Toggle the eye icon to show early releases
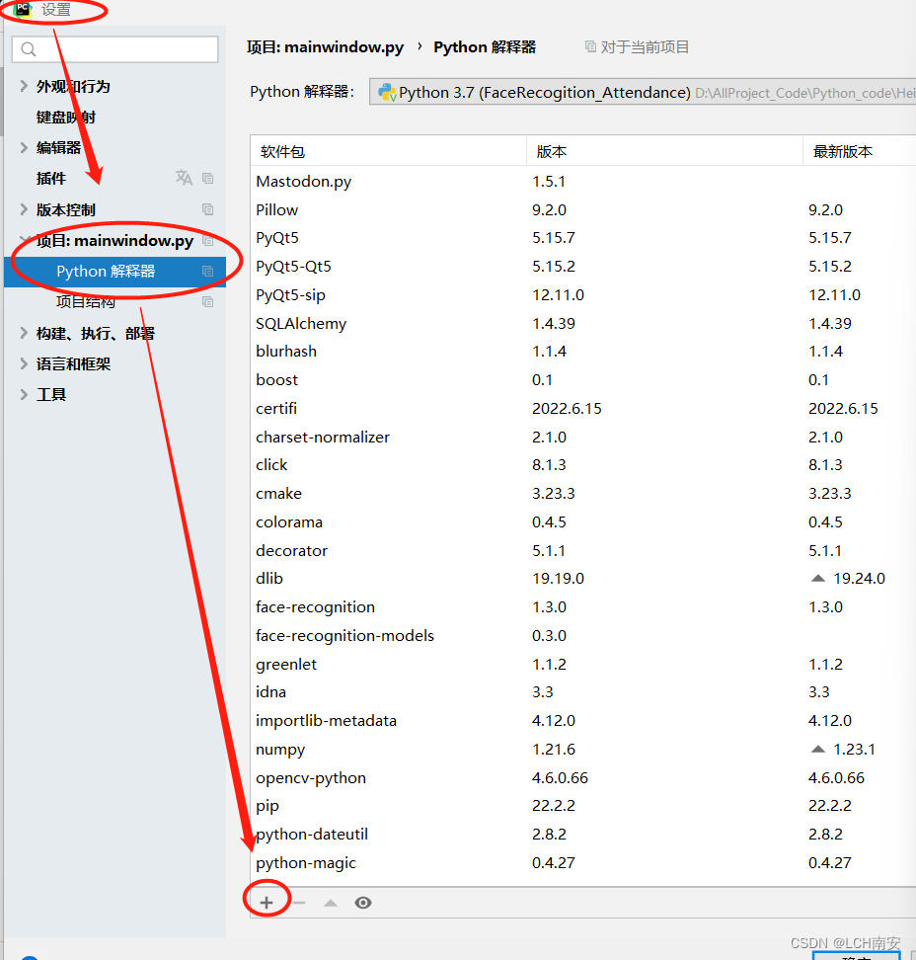The height and width of the screenshot is (960, 916). click(x=362, y=902)
